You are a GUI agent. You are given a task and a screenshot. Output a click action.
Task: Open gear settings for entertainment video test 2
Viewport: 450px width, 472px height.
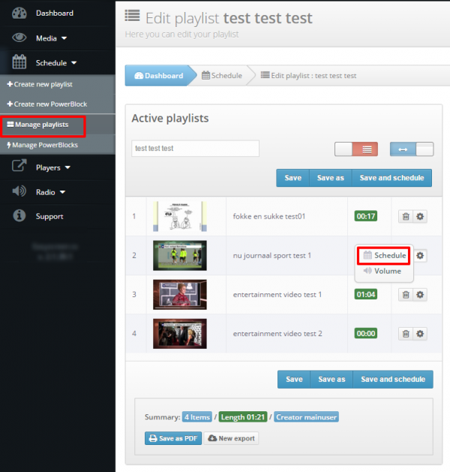(x=420, y=334)
